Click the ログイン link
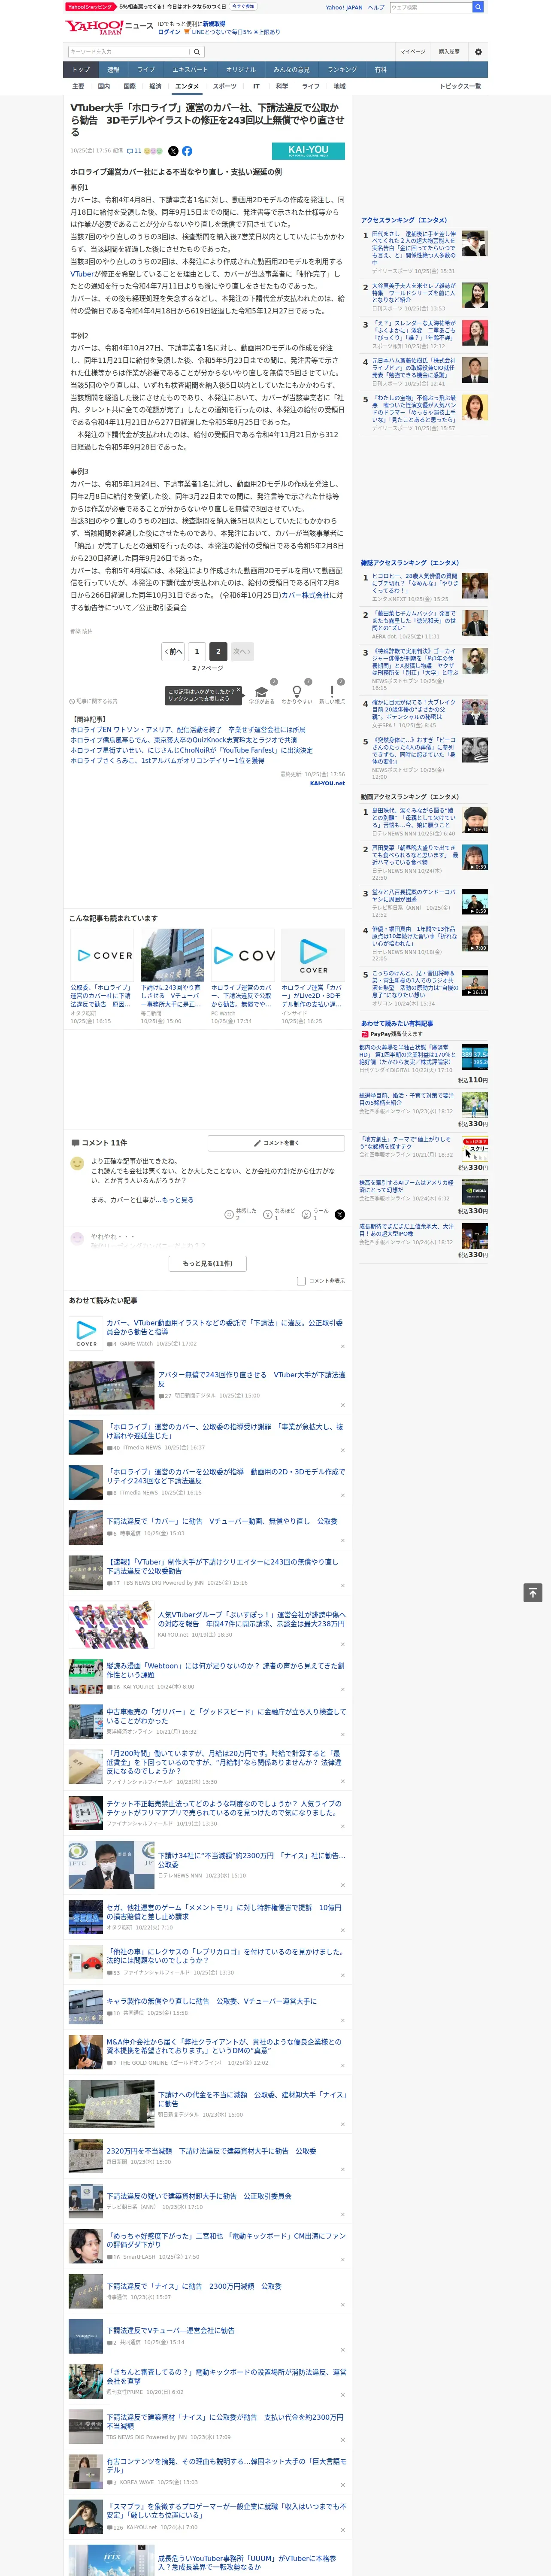Viewport: 551px width, 2576px height. 169,32
